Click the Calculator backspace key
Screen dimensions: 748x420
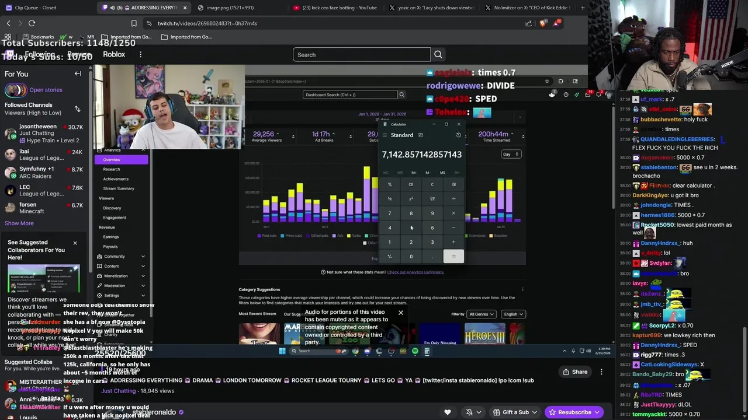[453, 184]
